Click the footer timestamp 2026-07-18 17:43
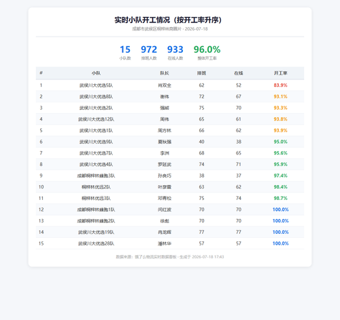The image size is (340, 320). click(x=208, y=257)
